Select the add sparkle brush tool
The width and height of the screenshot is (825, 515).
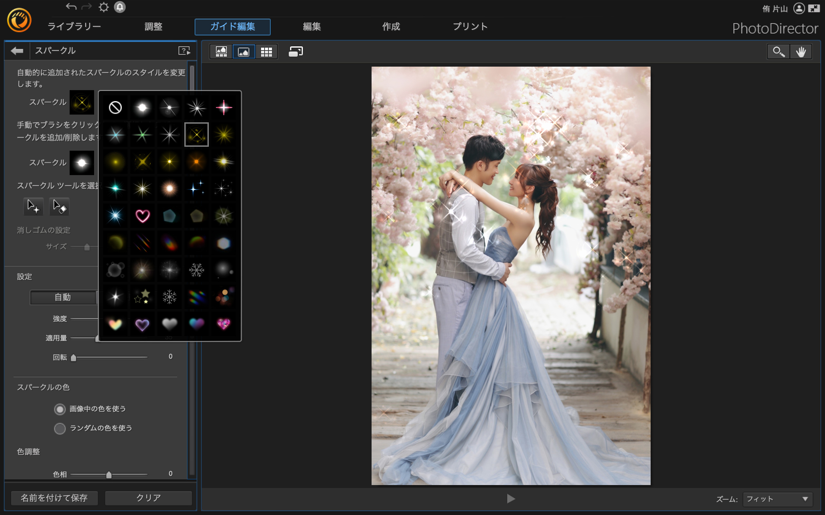click(x=33, y=206)
